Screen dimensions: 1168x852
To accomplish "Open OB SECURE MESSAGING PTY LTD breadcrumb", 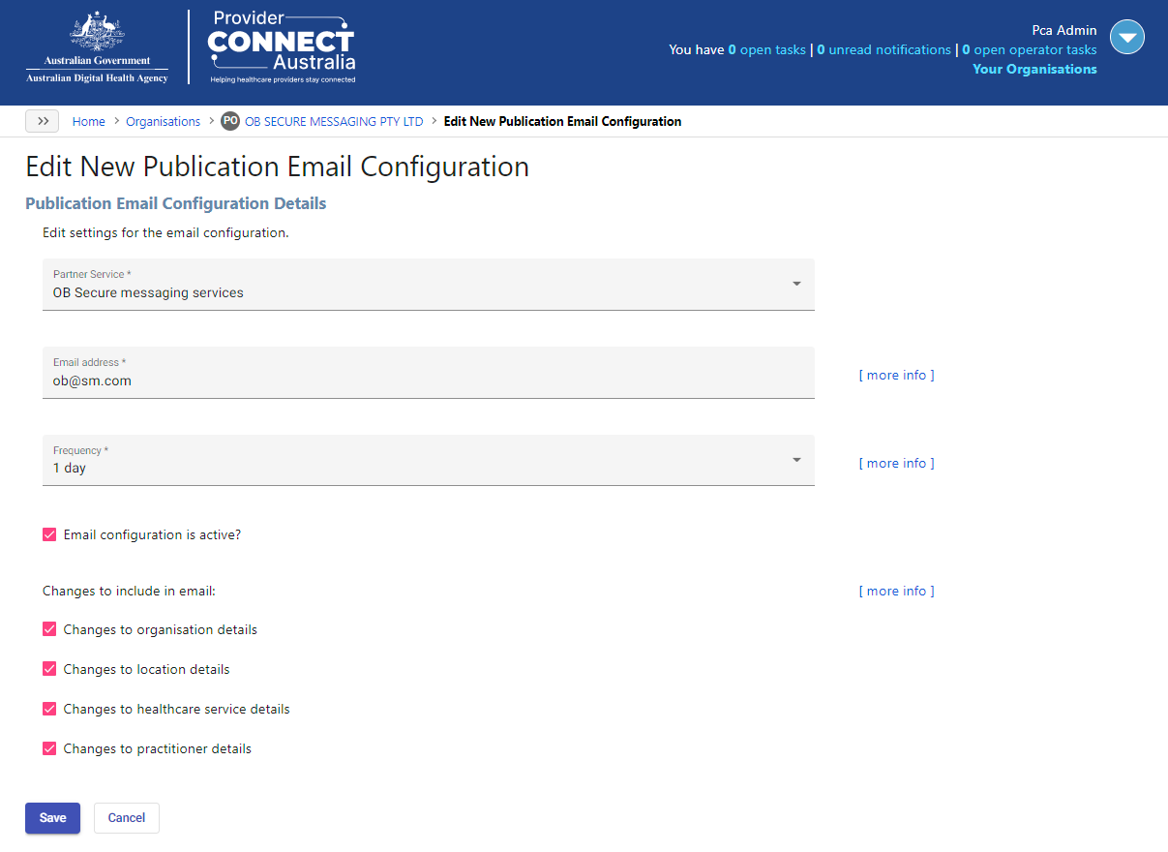I will [334, 121].
